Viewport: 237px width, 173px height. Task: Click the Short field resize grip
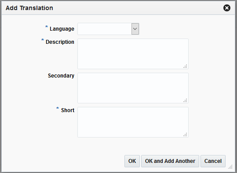point(185,134)
